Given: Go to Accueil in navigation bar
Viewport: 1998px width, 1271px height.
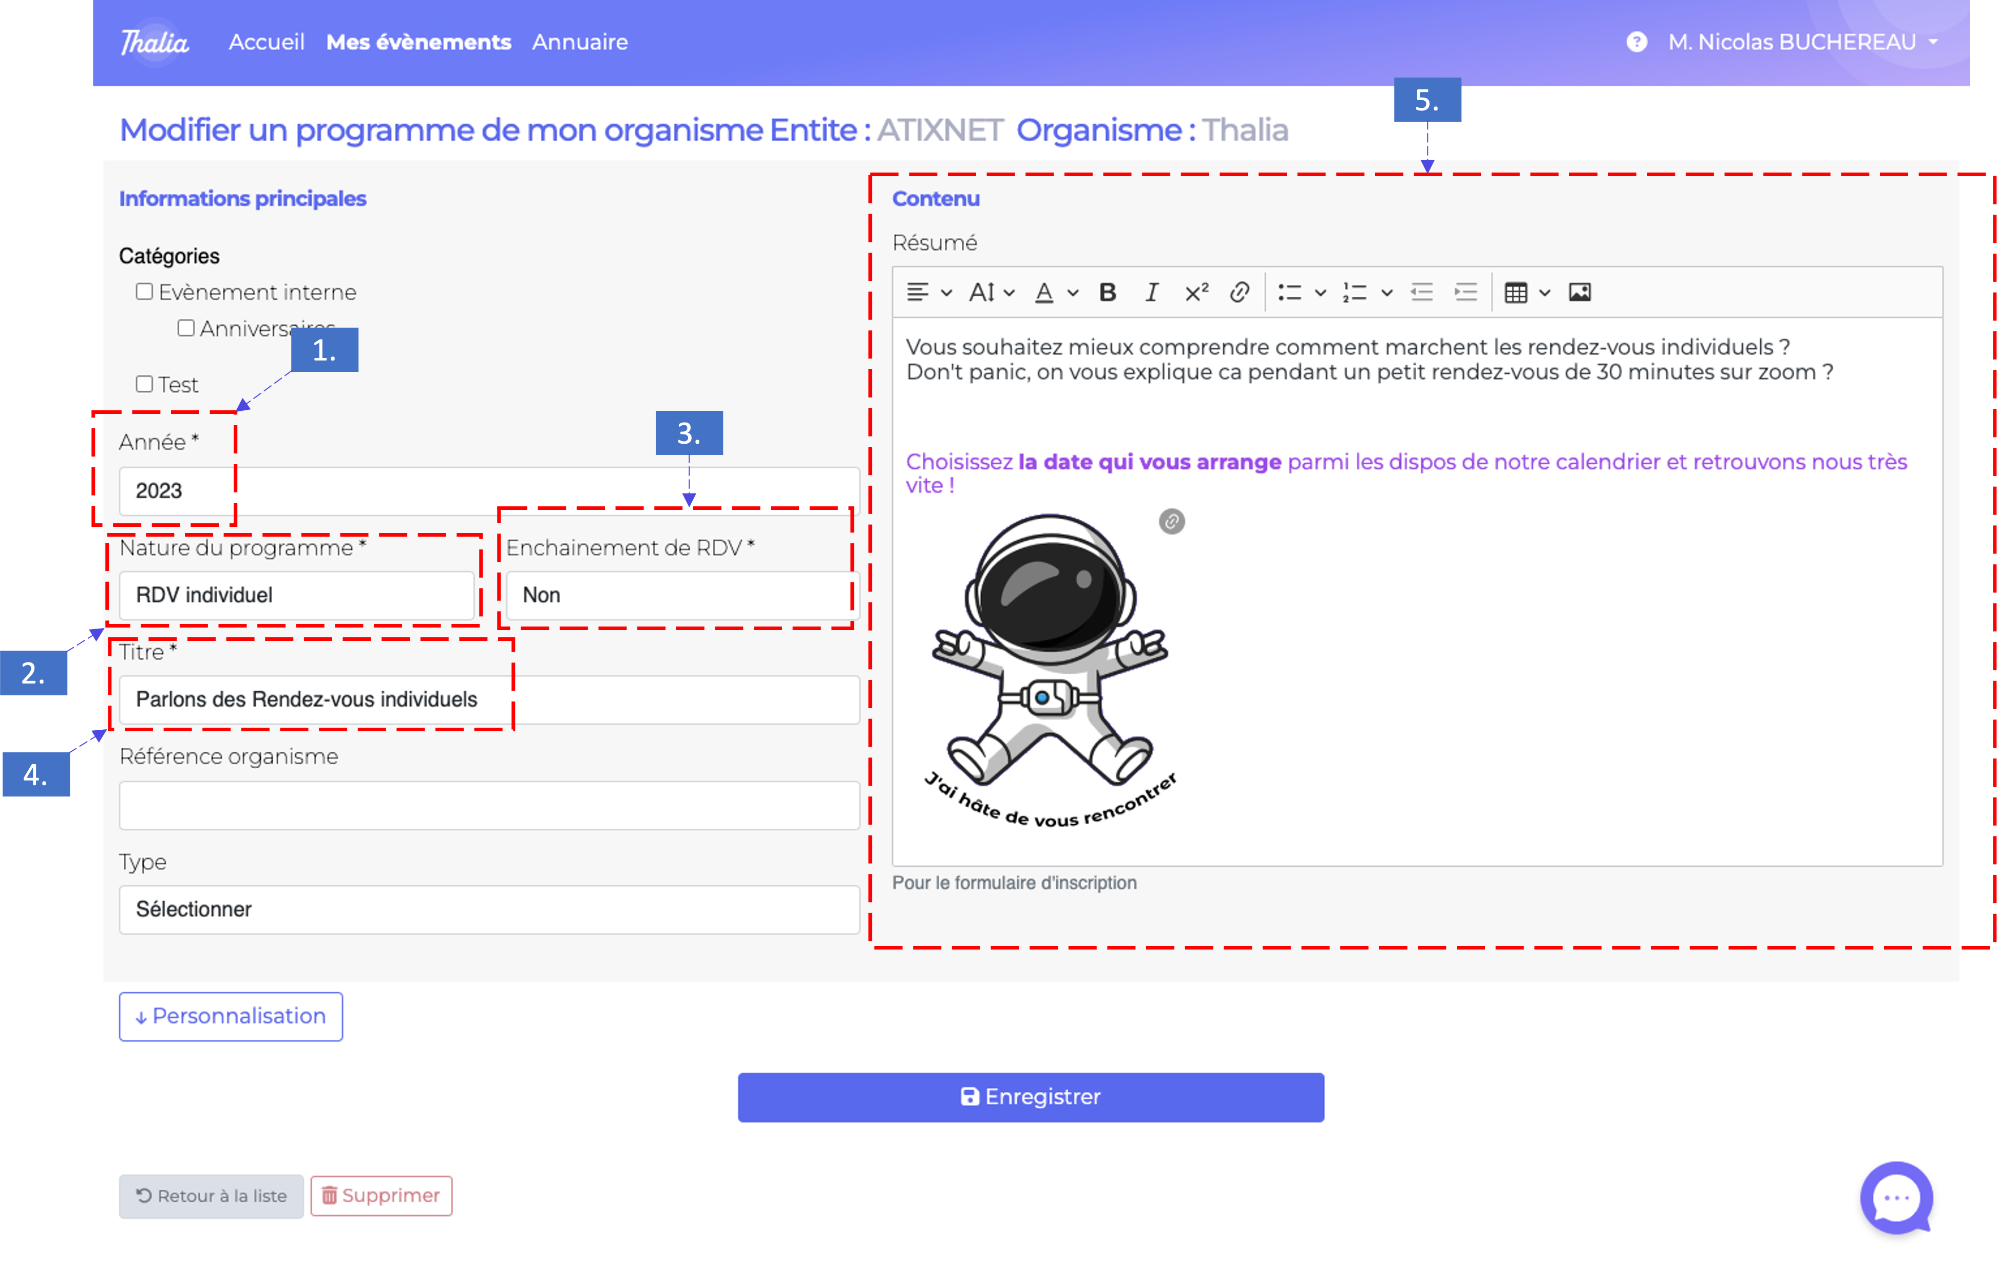Looking at the screenshot, I should point(267,42).
